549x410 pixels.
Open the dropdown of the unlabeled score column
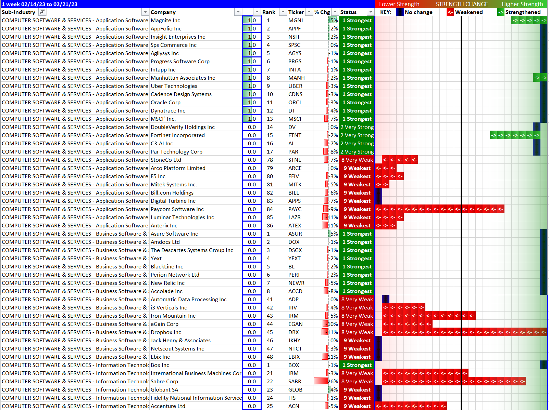257,12
